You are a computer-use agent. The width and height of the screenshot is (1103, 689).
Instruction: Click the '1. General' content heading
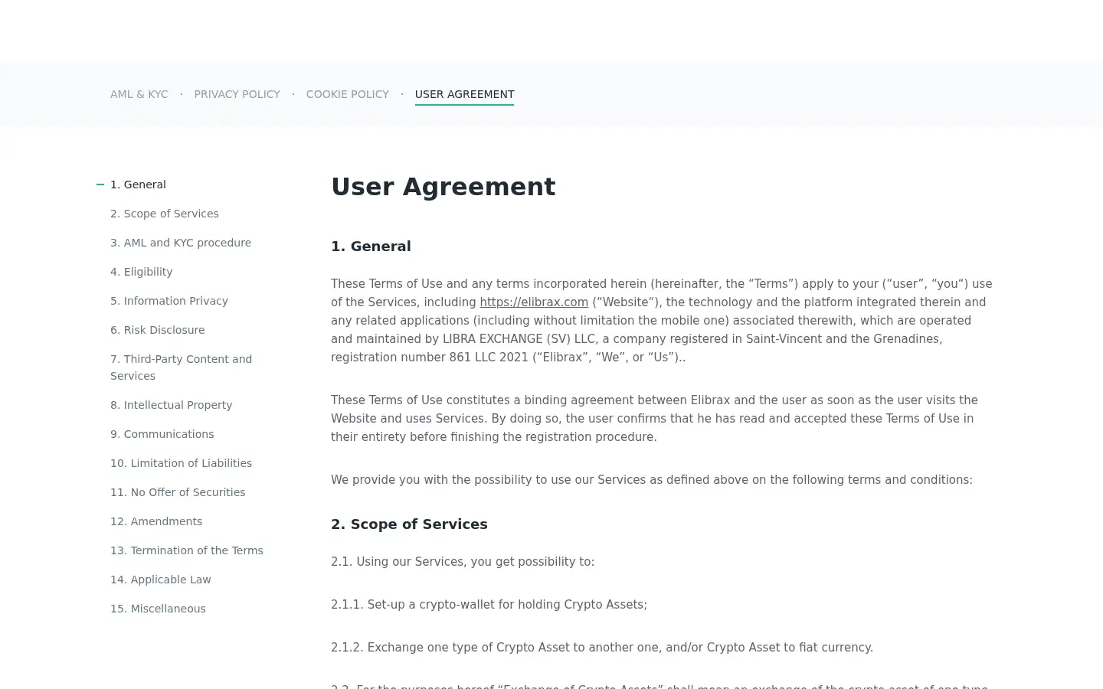click(x=371, y=247)
